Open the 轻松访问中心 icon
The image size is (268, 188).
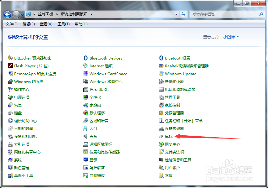point(10,121)
